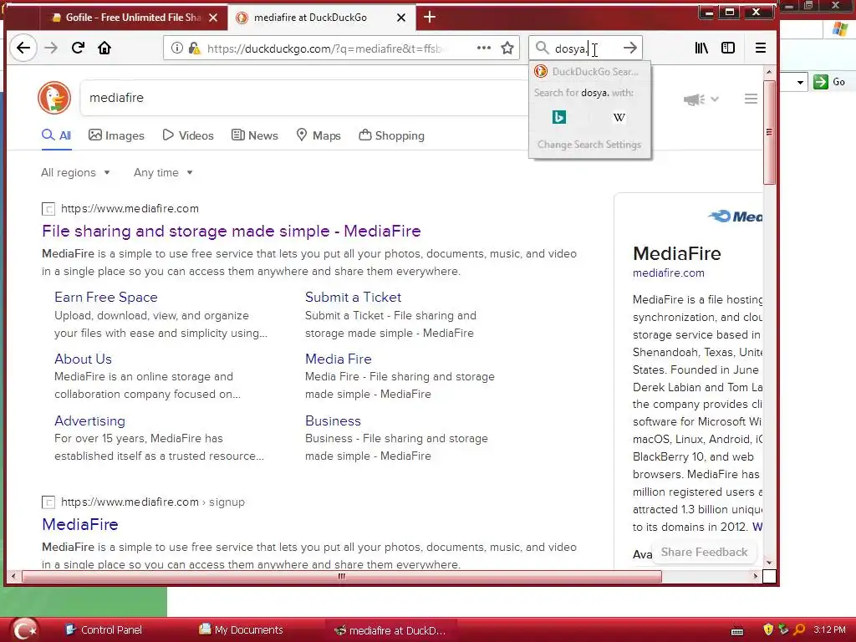
Task: Open File sharing and storage MediaFire result
Action: pos(232,231)
